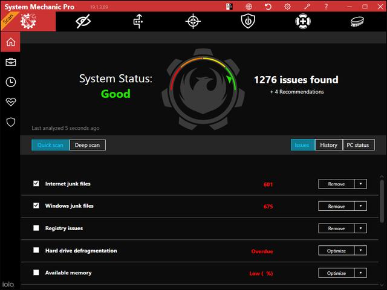Open help question mark icon
Screen dimensions: 387x290
326,7
